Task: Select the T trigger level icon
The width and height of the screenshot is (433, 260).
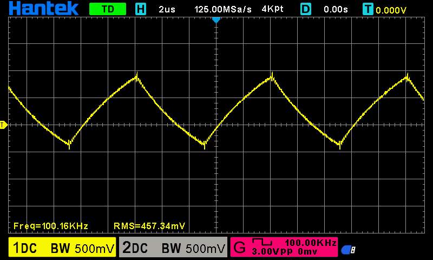Action: coord(368,9)
